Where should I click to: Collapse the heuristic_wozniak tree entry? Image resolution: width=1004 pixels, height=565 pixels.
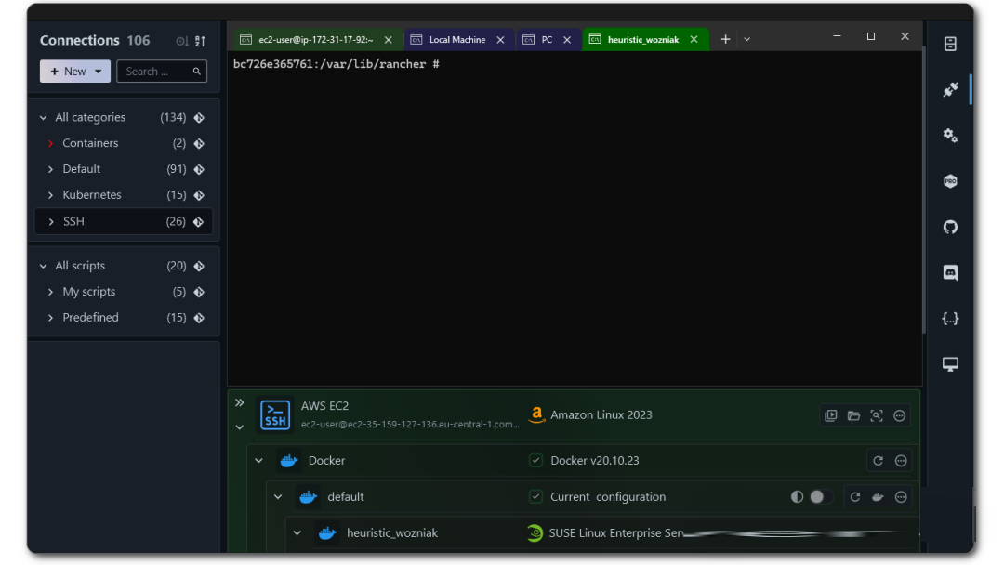click(297, 533)
